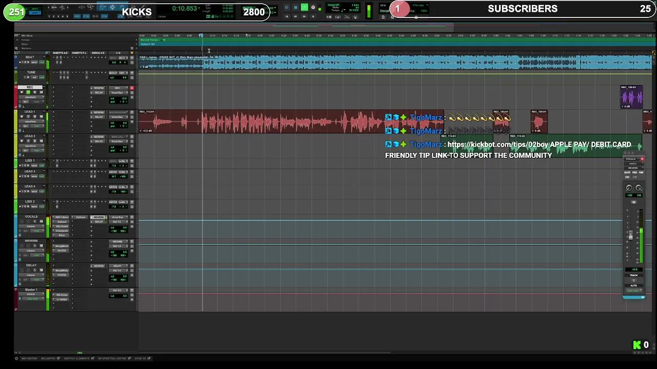Open LEAD 1 automation mode read selector

(36, 126)
